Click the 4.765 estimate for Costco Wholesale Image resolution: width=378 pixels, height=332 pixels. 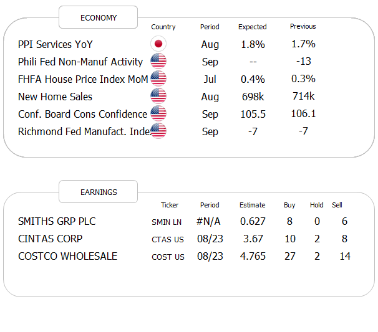(x=253, y=256)
